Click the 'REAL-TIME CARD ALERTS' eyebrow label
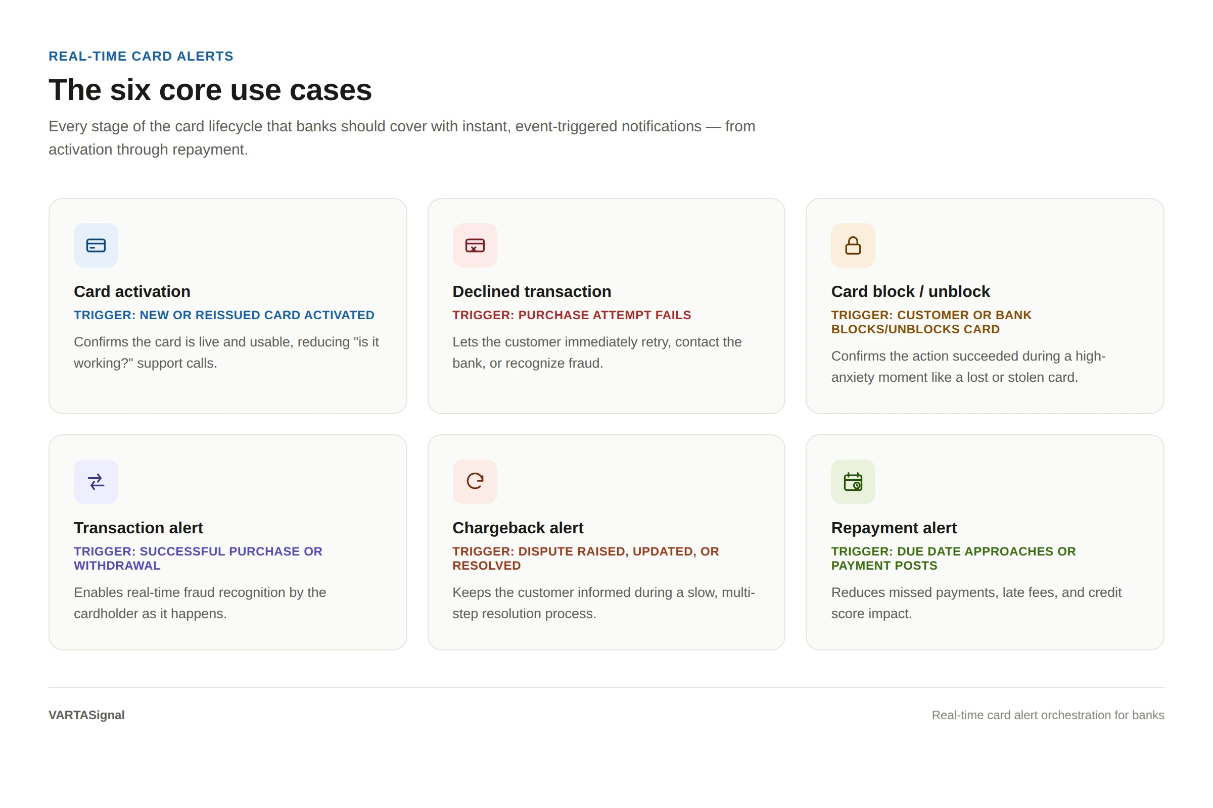Screen dimensions: 1213x808 [x=141, y=56]
